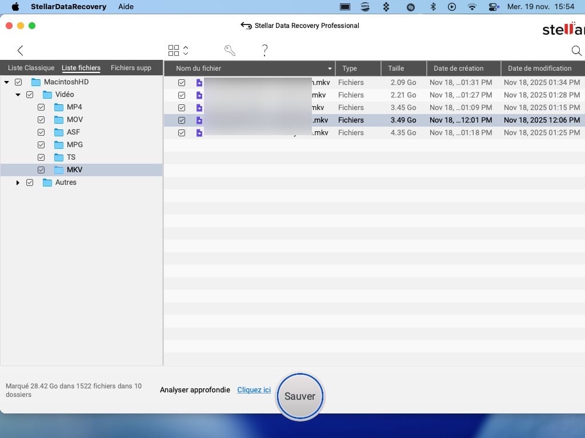Collapse the Vidéo folder tree
585x438 pixels.
[x=18, y=95]
